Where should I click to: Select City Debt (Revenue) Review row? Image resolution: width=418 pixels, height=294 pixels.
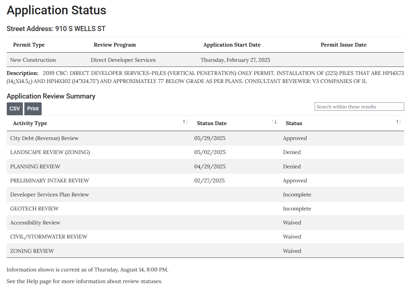pos(205,138)
